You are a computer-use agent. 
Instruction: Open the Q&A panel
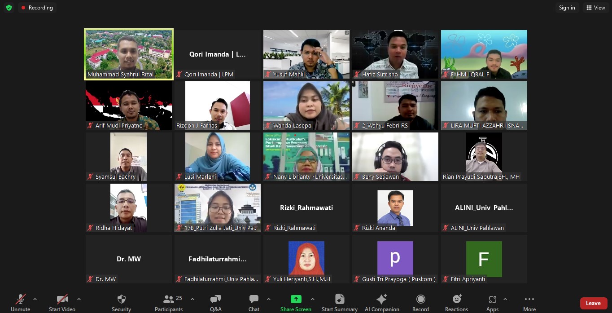[x=215, y=300]
